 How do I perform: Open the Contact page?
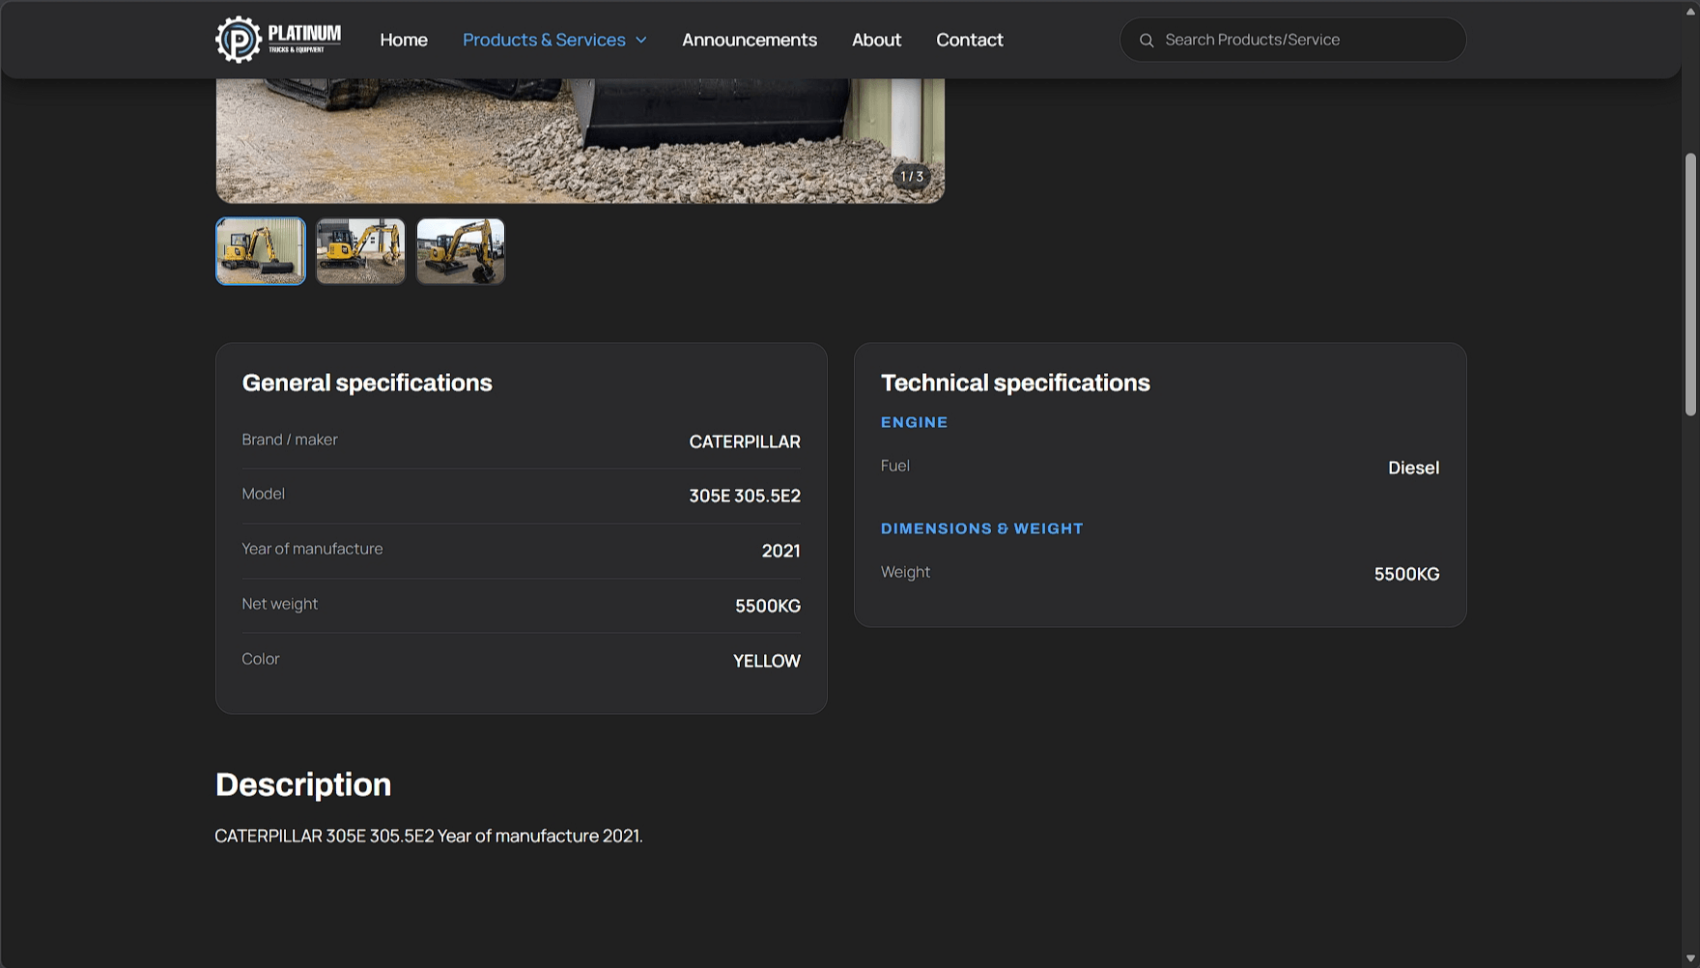point(970,40)
